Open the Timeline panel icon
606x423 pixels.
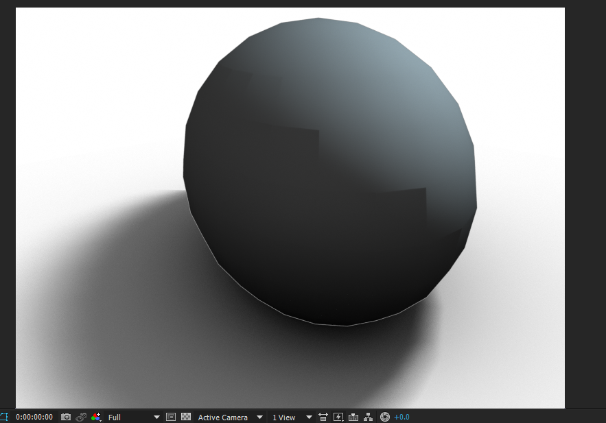(353, 417)
